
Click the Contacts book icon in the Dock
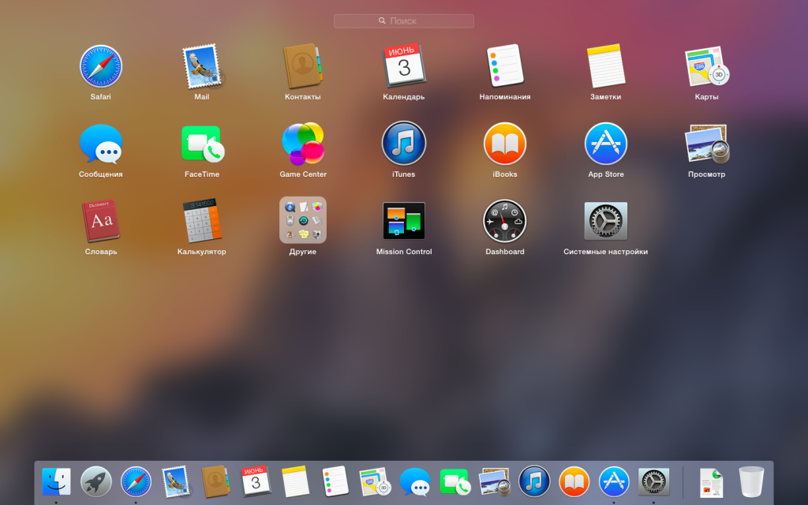coord(215,482)
